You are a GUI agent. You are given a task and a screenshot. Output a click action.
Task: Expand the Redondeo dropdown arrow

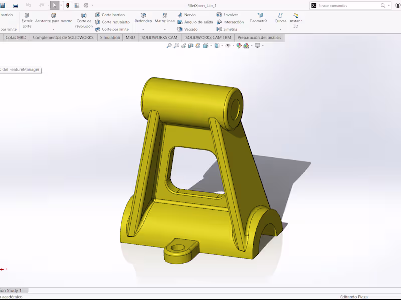[x=143, y=30]
